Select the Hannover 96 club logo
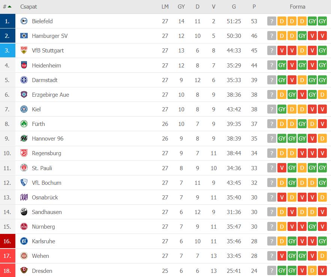The image size is (331, 277). pos(24,138)
